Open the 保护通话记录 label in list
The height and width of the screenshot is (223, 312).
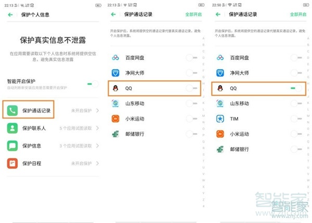pos(36,111)
